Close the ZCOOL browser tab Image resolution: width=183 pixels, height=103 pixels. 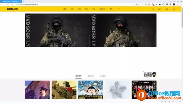point(20,1)
